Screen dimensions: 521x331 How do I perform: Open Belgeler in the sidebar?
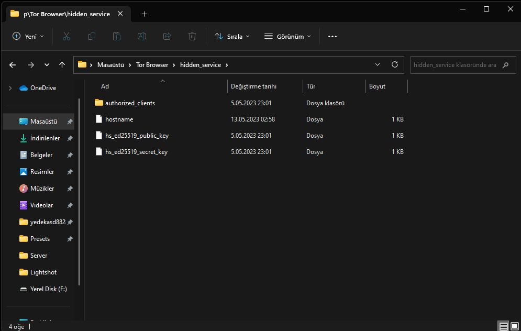41,155
